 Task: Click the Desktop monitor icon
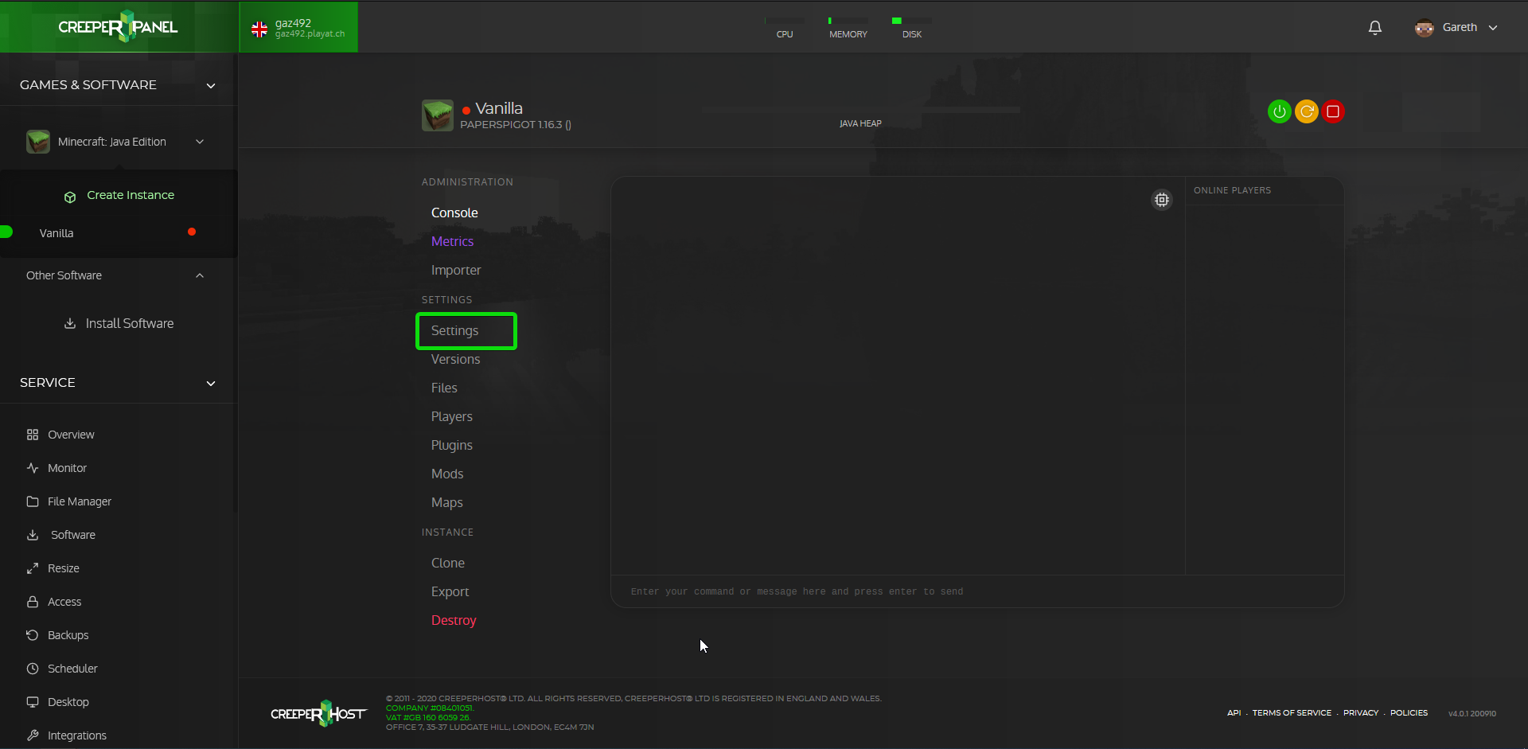(x=33, y=702)
